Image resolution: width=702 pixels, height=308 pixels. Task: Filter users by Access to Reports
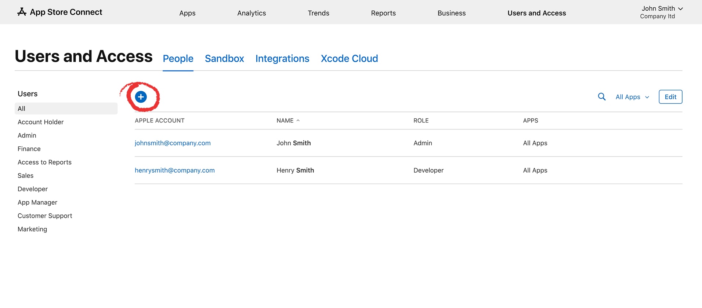(x=44, y=162)
